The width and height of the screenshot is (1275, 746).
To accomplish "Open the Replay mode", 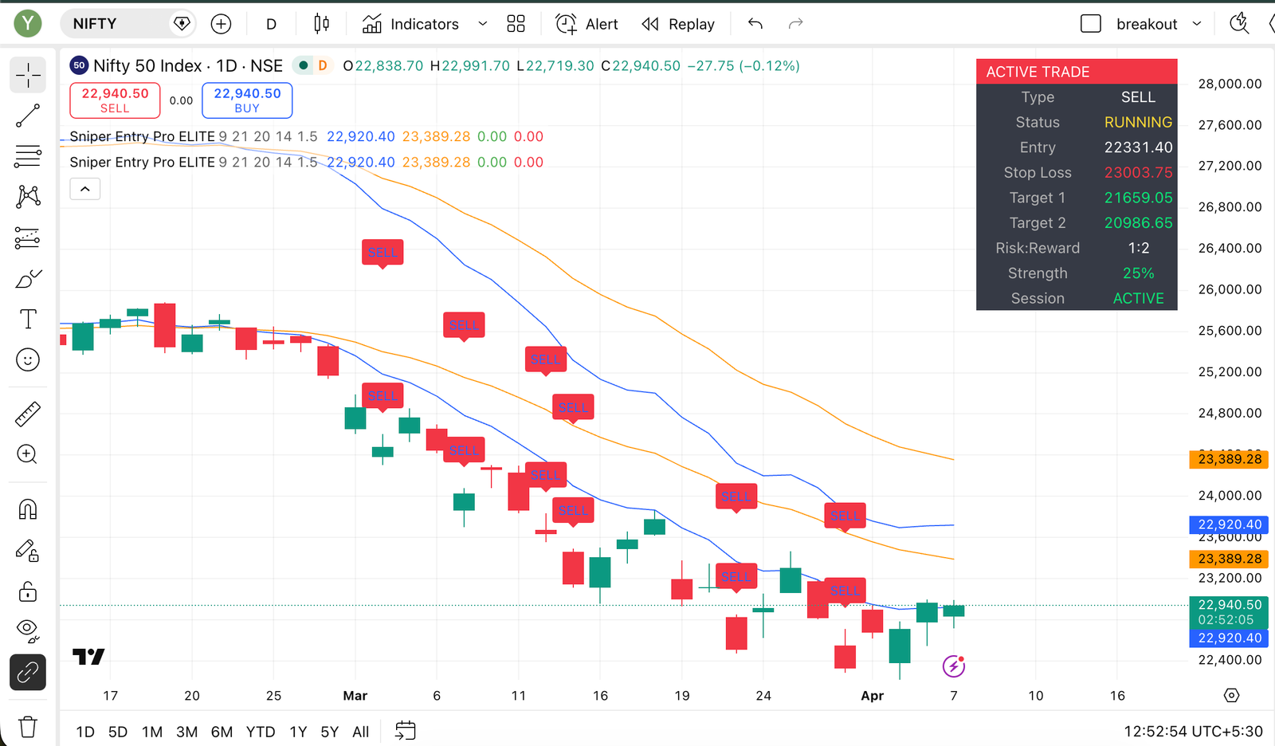I will point(678,23).
